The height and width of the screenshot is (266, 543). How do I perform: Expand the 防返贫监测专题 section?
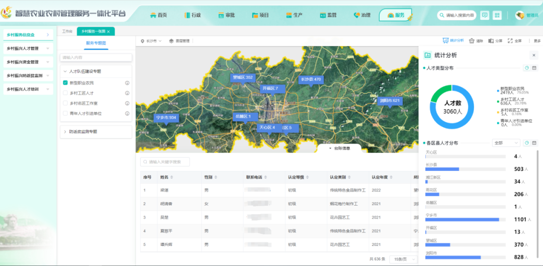pos(83,132)
